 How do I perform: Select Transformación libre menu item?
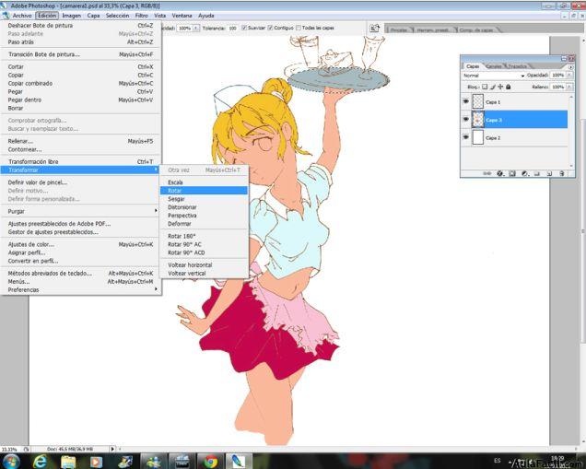[x=80, y=161]
